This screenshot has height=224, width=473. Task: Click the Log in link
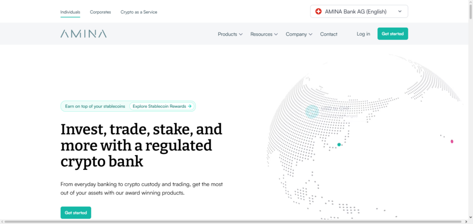[363, 34]
